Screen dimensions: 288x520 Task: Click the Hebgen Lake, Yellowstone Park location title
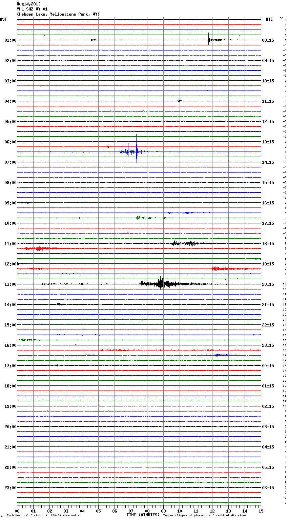point(58,14)
